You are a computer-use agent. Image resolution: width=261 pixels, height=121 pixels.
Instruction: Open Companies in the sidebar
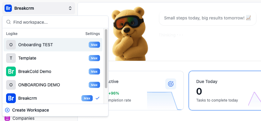(23, 118)
